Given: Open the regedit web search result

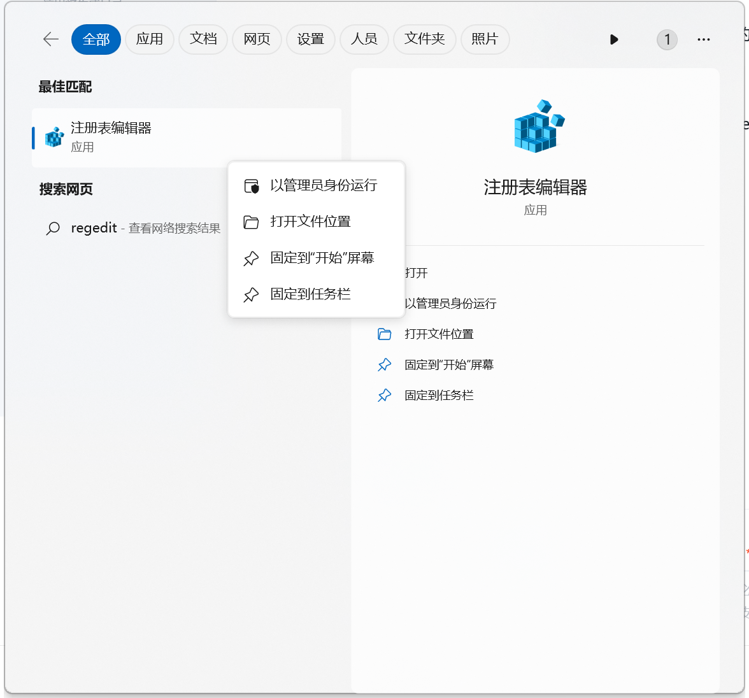Looking at the screenshot, I should click(134, 229).
